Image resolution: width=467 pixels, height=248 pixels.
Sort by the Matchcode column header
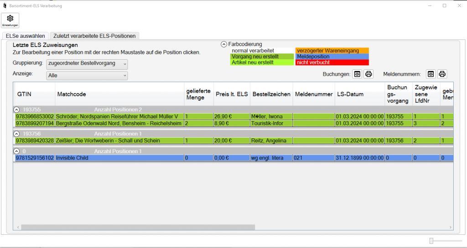click(x=72, y=94)
